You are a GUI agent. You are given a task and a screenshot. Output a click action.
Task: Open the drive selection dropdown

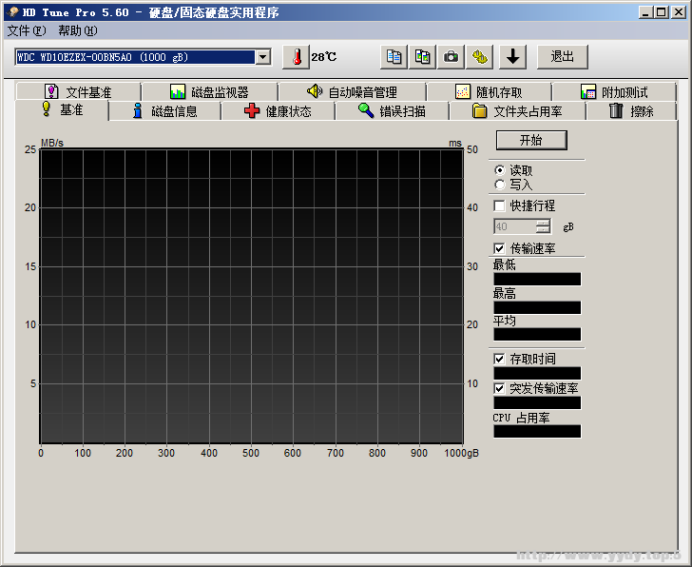point(263,57)
